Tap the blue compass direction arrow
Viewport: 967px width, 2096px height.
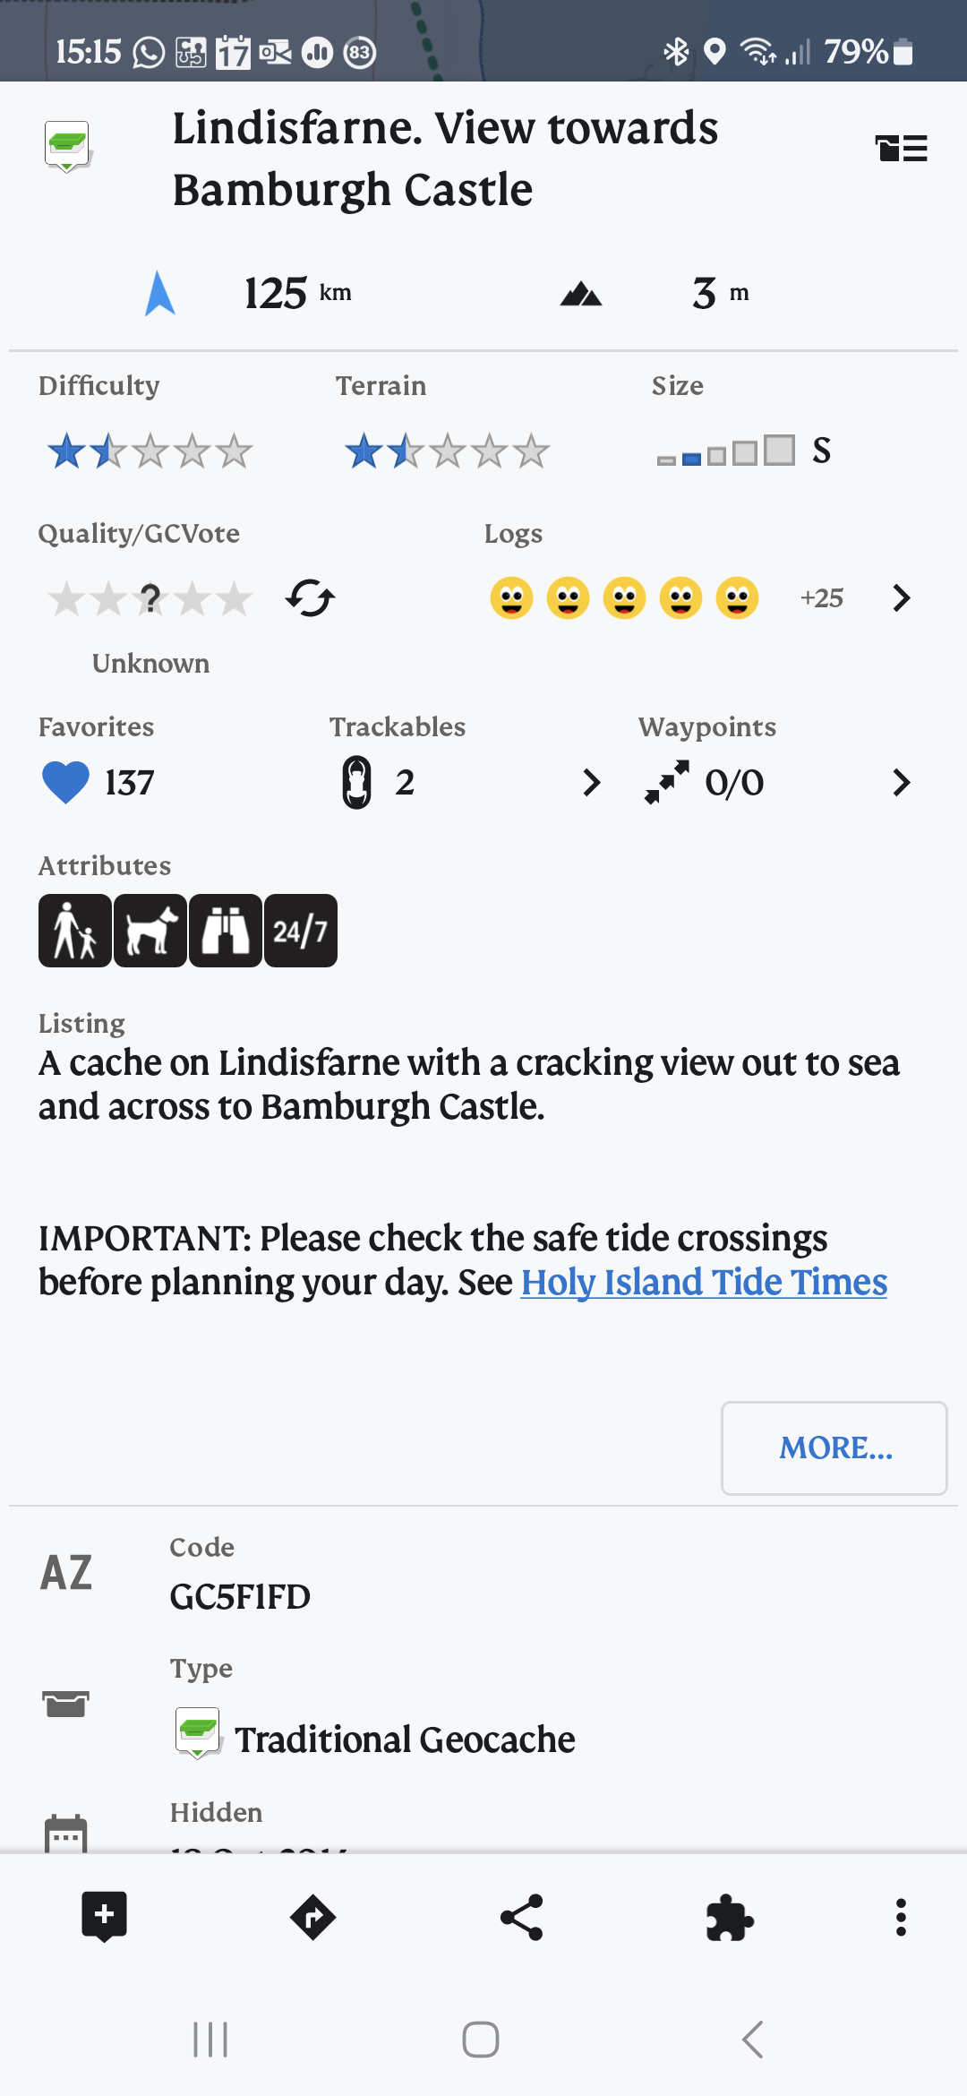click(160, 293)
